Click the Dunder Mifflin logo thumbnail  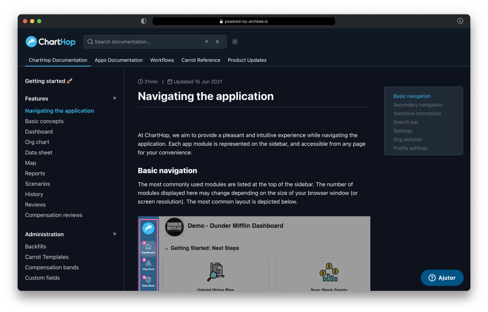point(175,227)
